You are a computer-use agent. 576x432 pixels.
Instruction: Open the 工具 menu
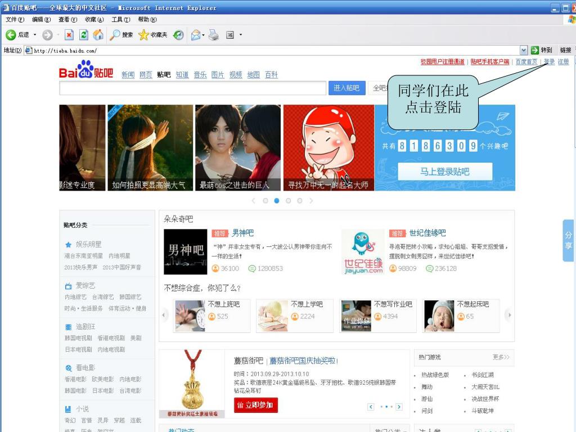pyautogui.click(x=121, y=20)
